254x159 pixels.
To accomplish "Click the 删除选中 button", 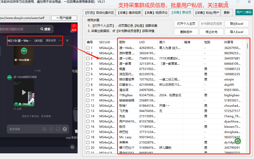I will (x=187, y=32).
